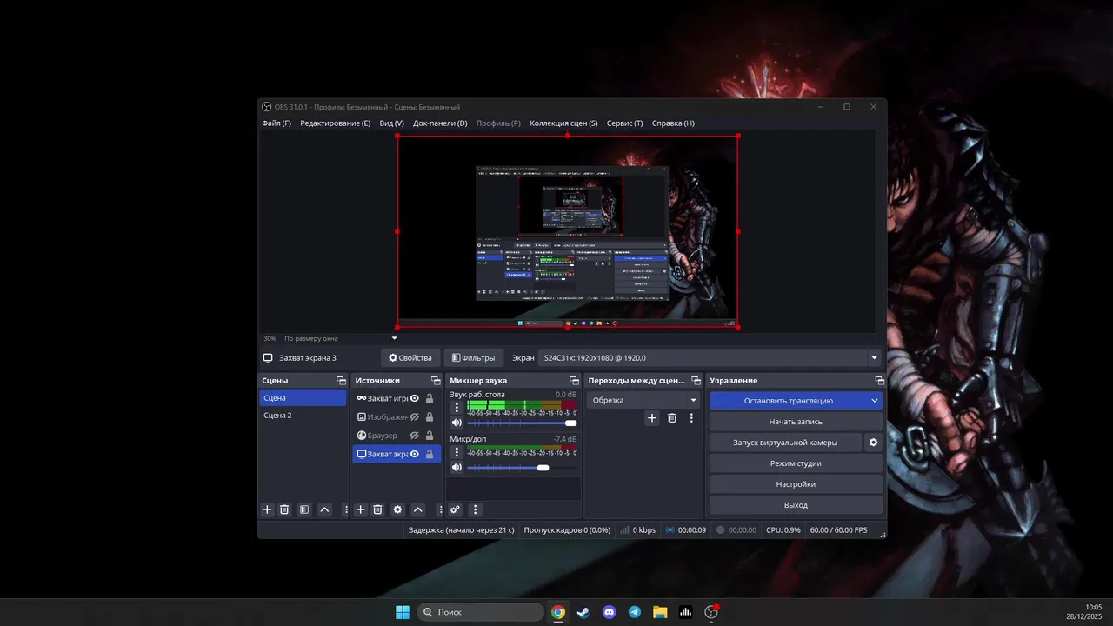
Task: Mute Звук раб. стола audio
Action: pyautogui.click(x=457, y=423)
